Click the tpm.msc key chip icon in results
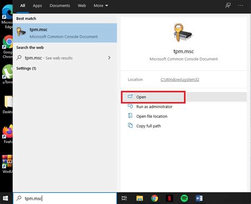The height and width of the screenshot is (204, 251). click(x=21, y=32)
